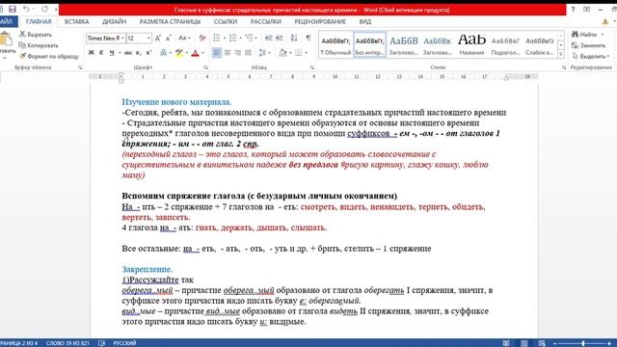Apply red font color
This screenshot has width=617, height=347.
click(x=195, y=53)
